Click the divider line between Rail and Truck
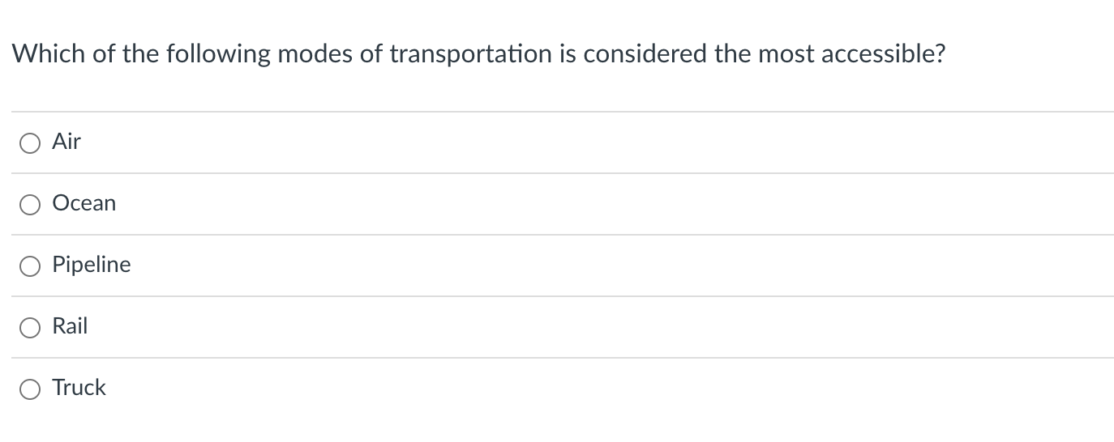Image resolution: width=1114 pixels, height=442 pixels. coord(562,358)
